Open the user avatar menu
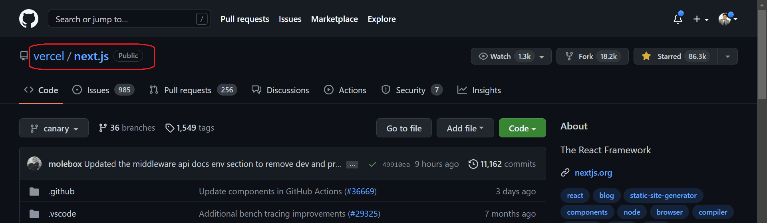This screenshot has height=223, width=767. 727,19
